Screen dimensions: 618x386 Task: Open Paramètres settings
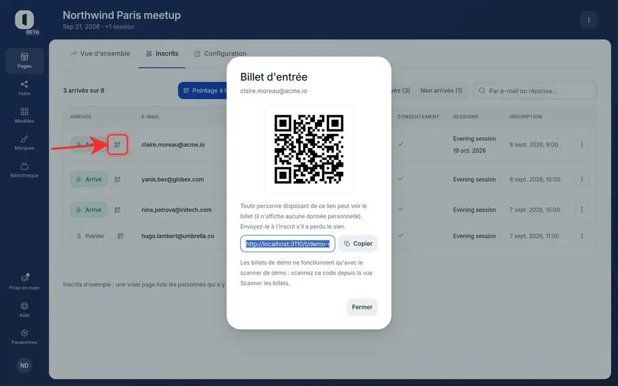(24, 336)
